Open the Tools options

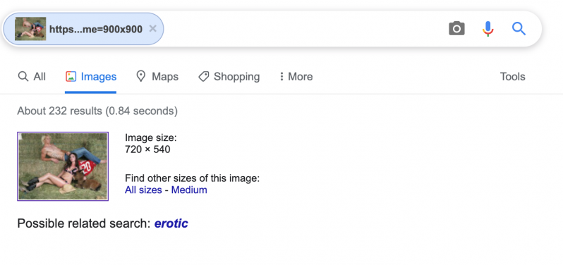512,76
